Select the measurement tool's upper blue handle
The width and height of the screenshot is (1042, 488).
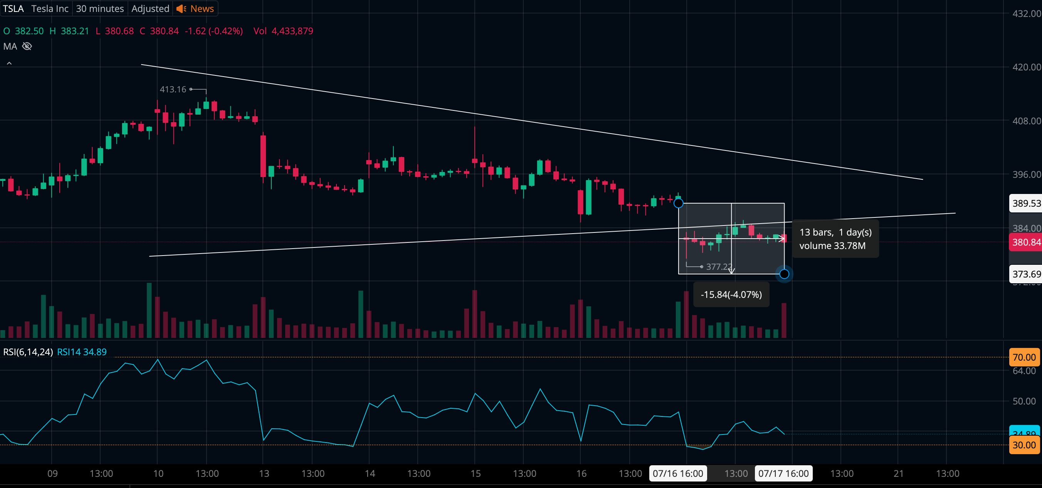pyautogui.click(x=679, y=203)
